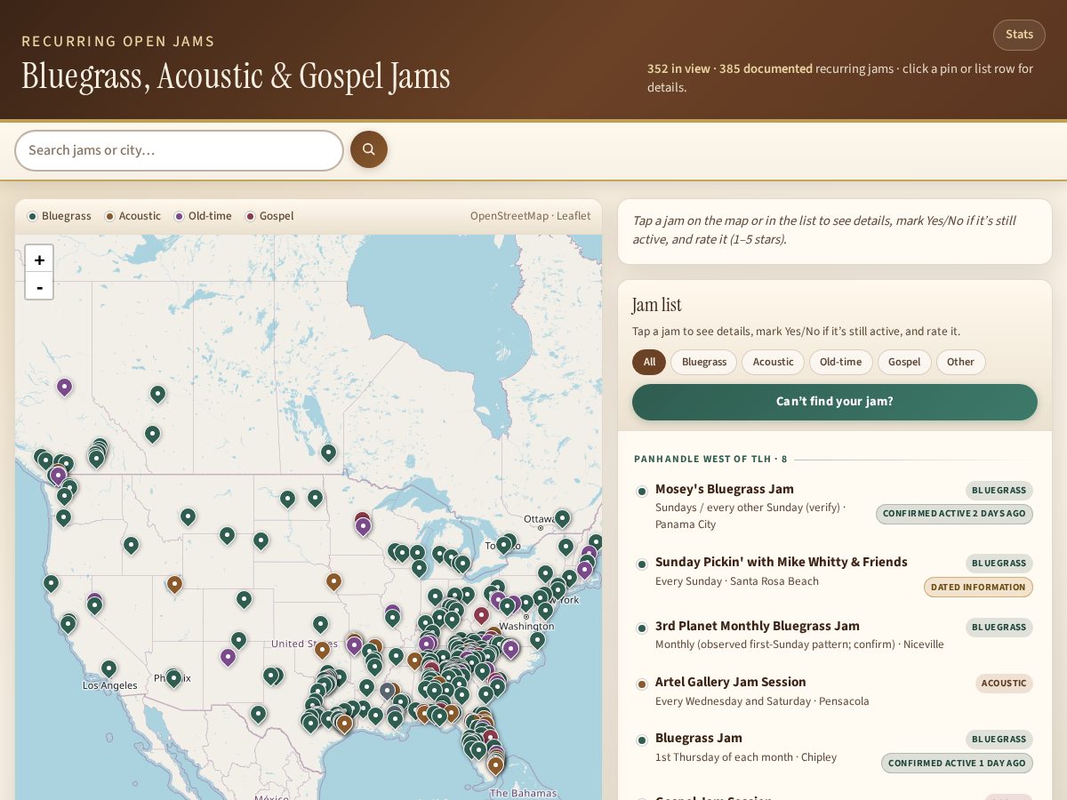1067x800 pixels.
Task: Click the green pin north of Lake Winnipeg
Action: (328, 453)
